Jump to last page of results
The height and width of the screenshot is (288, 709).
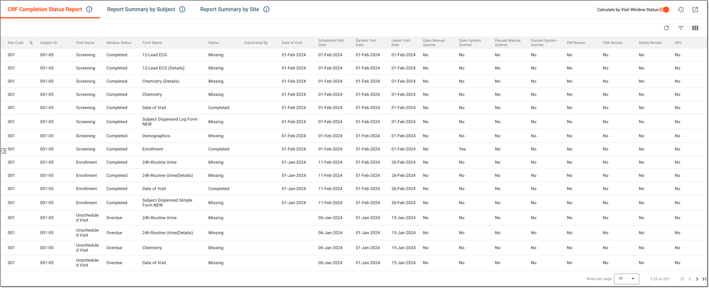tap(704, 279)
